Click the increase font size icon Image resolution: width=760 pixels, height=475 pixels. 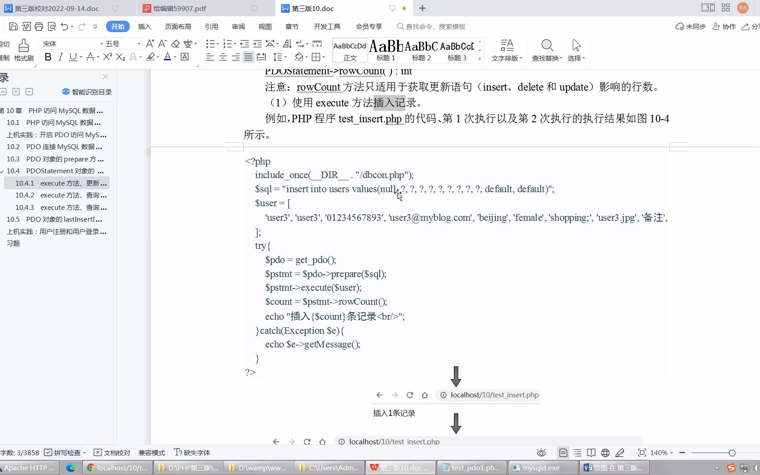point(150,44)
